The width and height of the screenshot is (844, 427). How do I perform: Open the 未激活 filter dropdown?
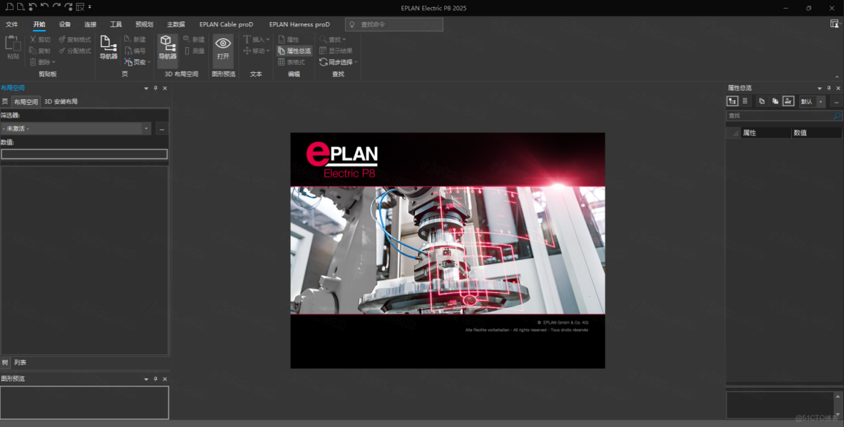(147, 128)
